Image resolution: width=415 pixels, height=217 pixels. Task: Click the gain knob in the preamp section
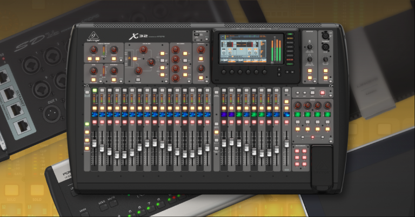click(x=93, y=50)
